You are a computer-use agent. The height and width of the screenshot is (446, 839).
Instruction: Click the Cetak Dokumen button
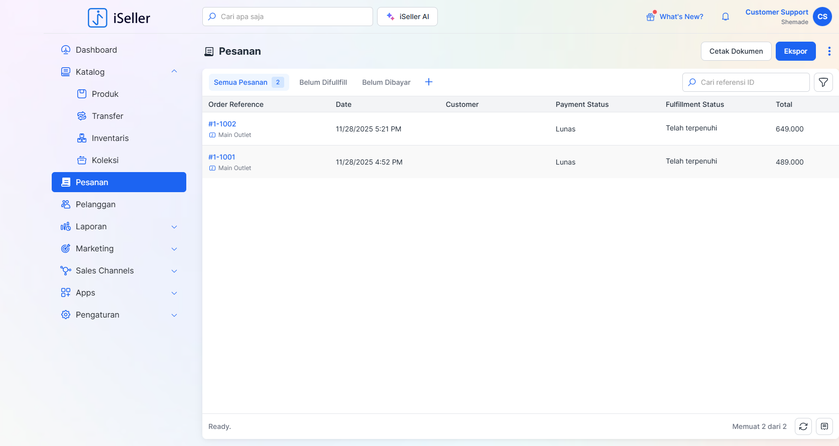[x=736, y=51]
